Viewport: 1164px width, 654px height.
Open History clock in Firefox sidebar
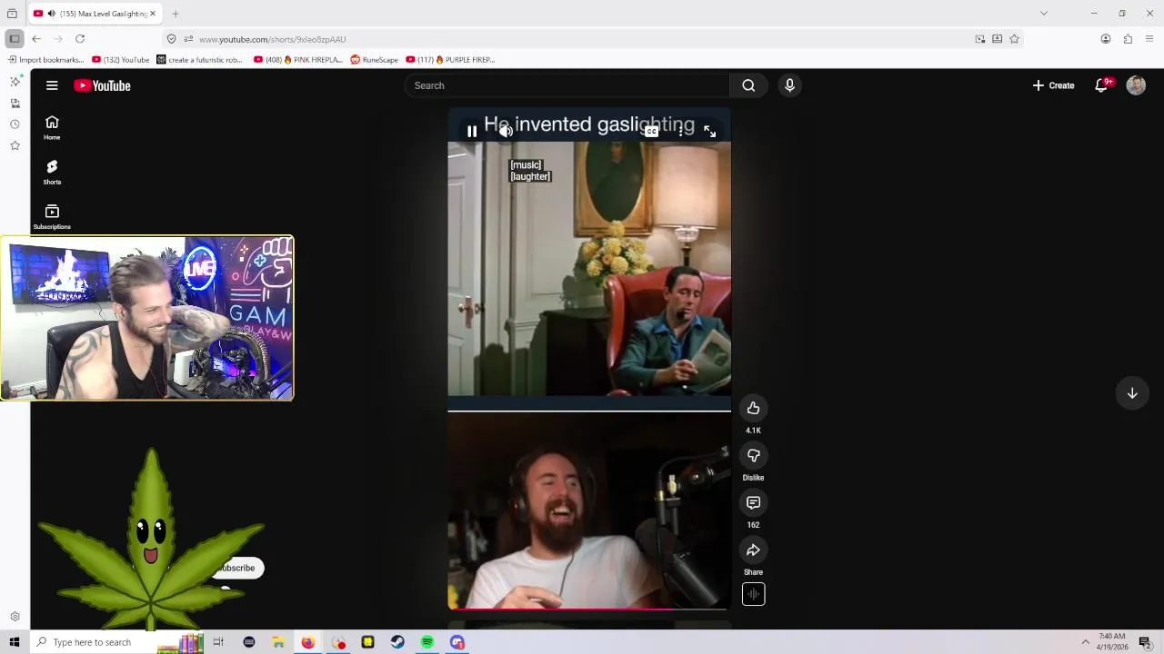[15, 124]
